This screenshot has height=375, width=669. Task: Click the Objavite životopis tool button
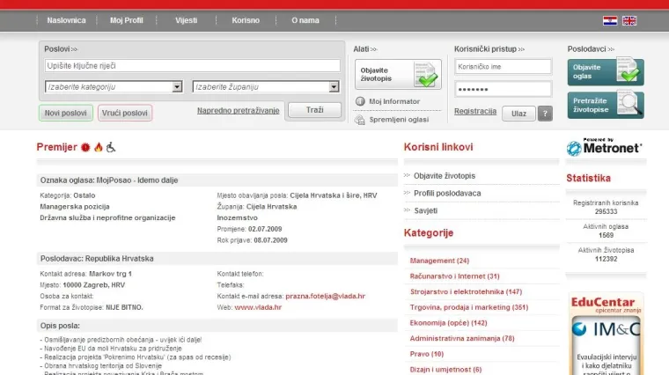(x=398, y=74)
